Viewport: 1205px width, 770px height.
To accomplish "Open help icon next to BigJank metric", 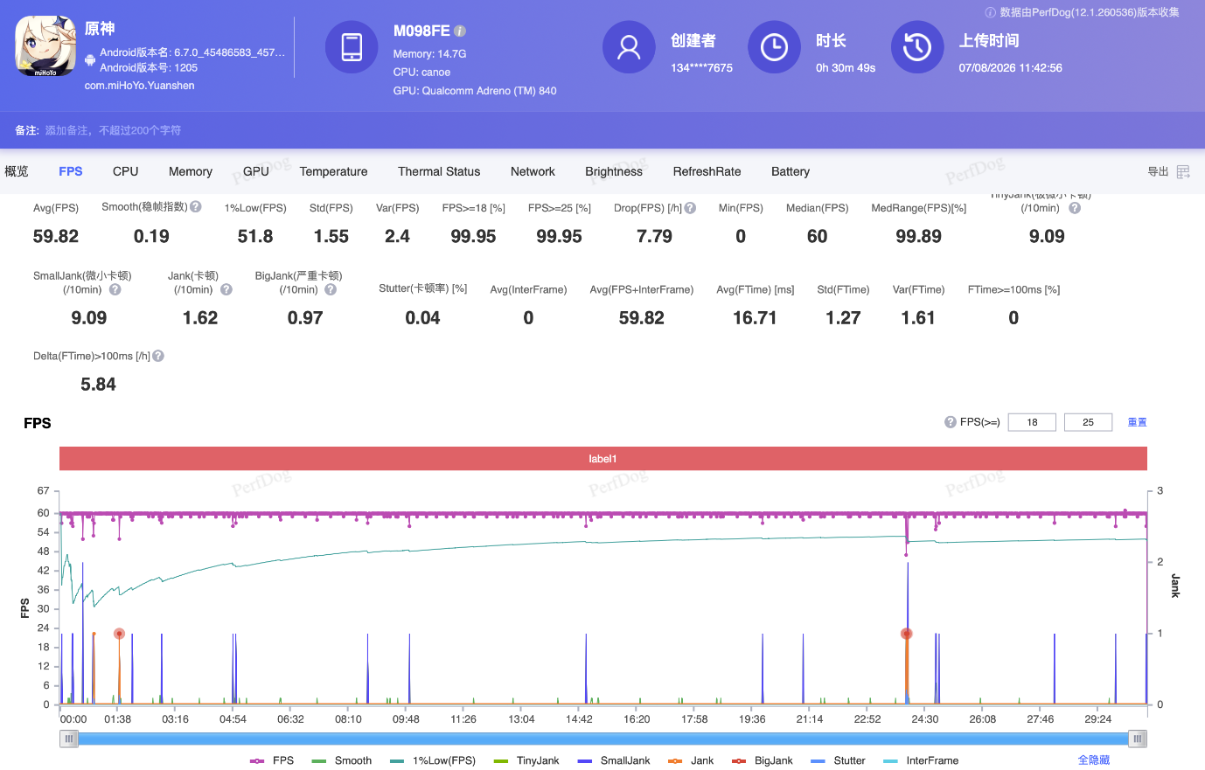I will [x=331, y=289].
